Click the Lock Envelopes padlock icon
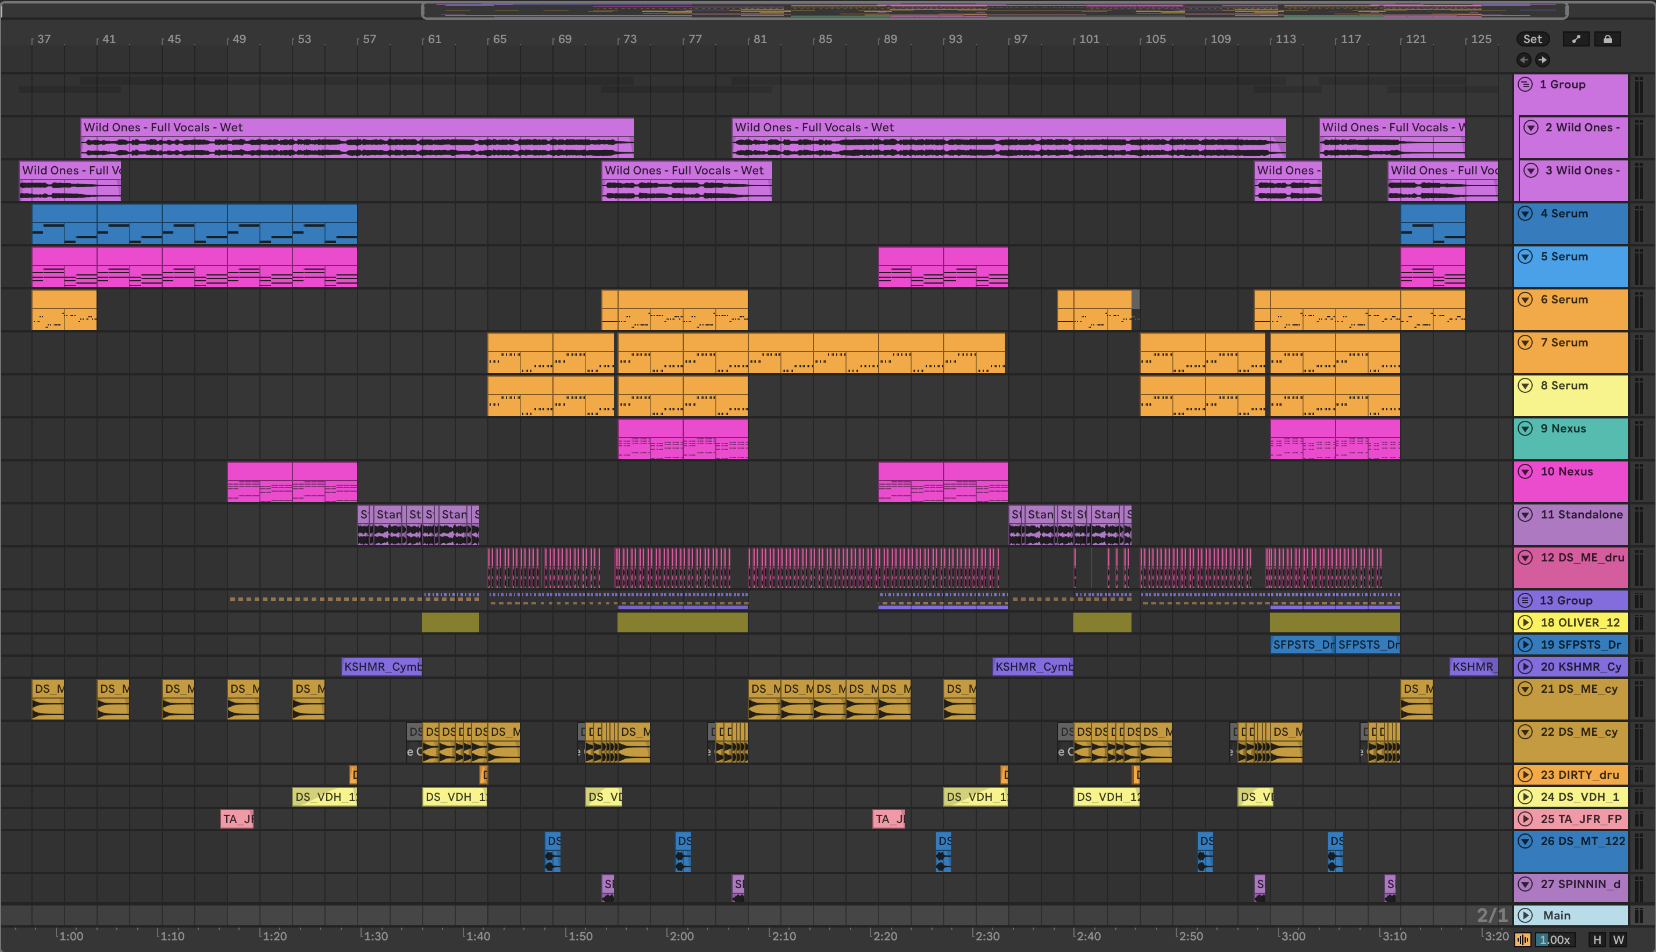 1607,40
